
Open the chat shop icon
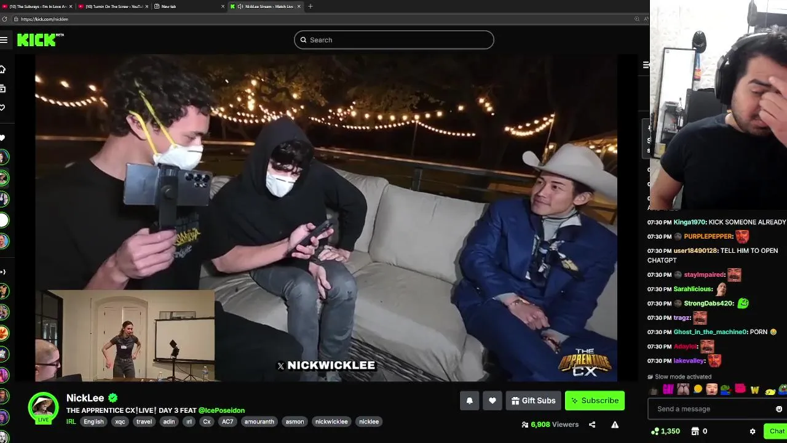695,431
